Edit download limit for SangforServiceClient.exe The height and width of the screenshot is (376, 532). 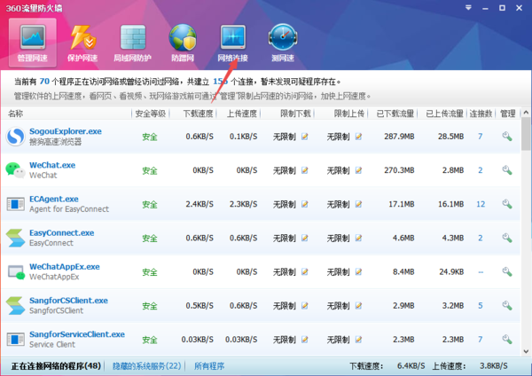(x=305, y=340)
